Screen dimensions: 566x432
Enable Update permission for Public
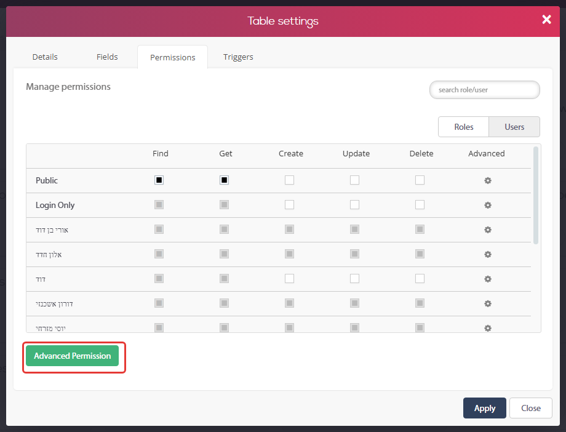click(354, 180)
